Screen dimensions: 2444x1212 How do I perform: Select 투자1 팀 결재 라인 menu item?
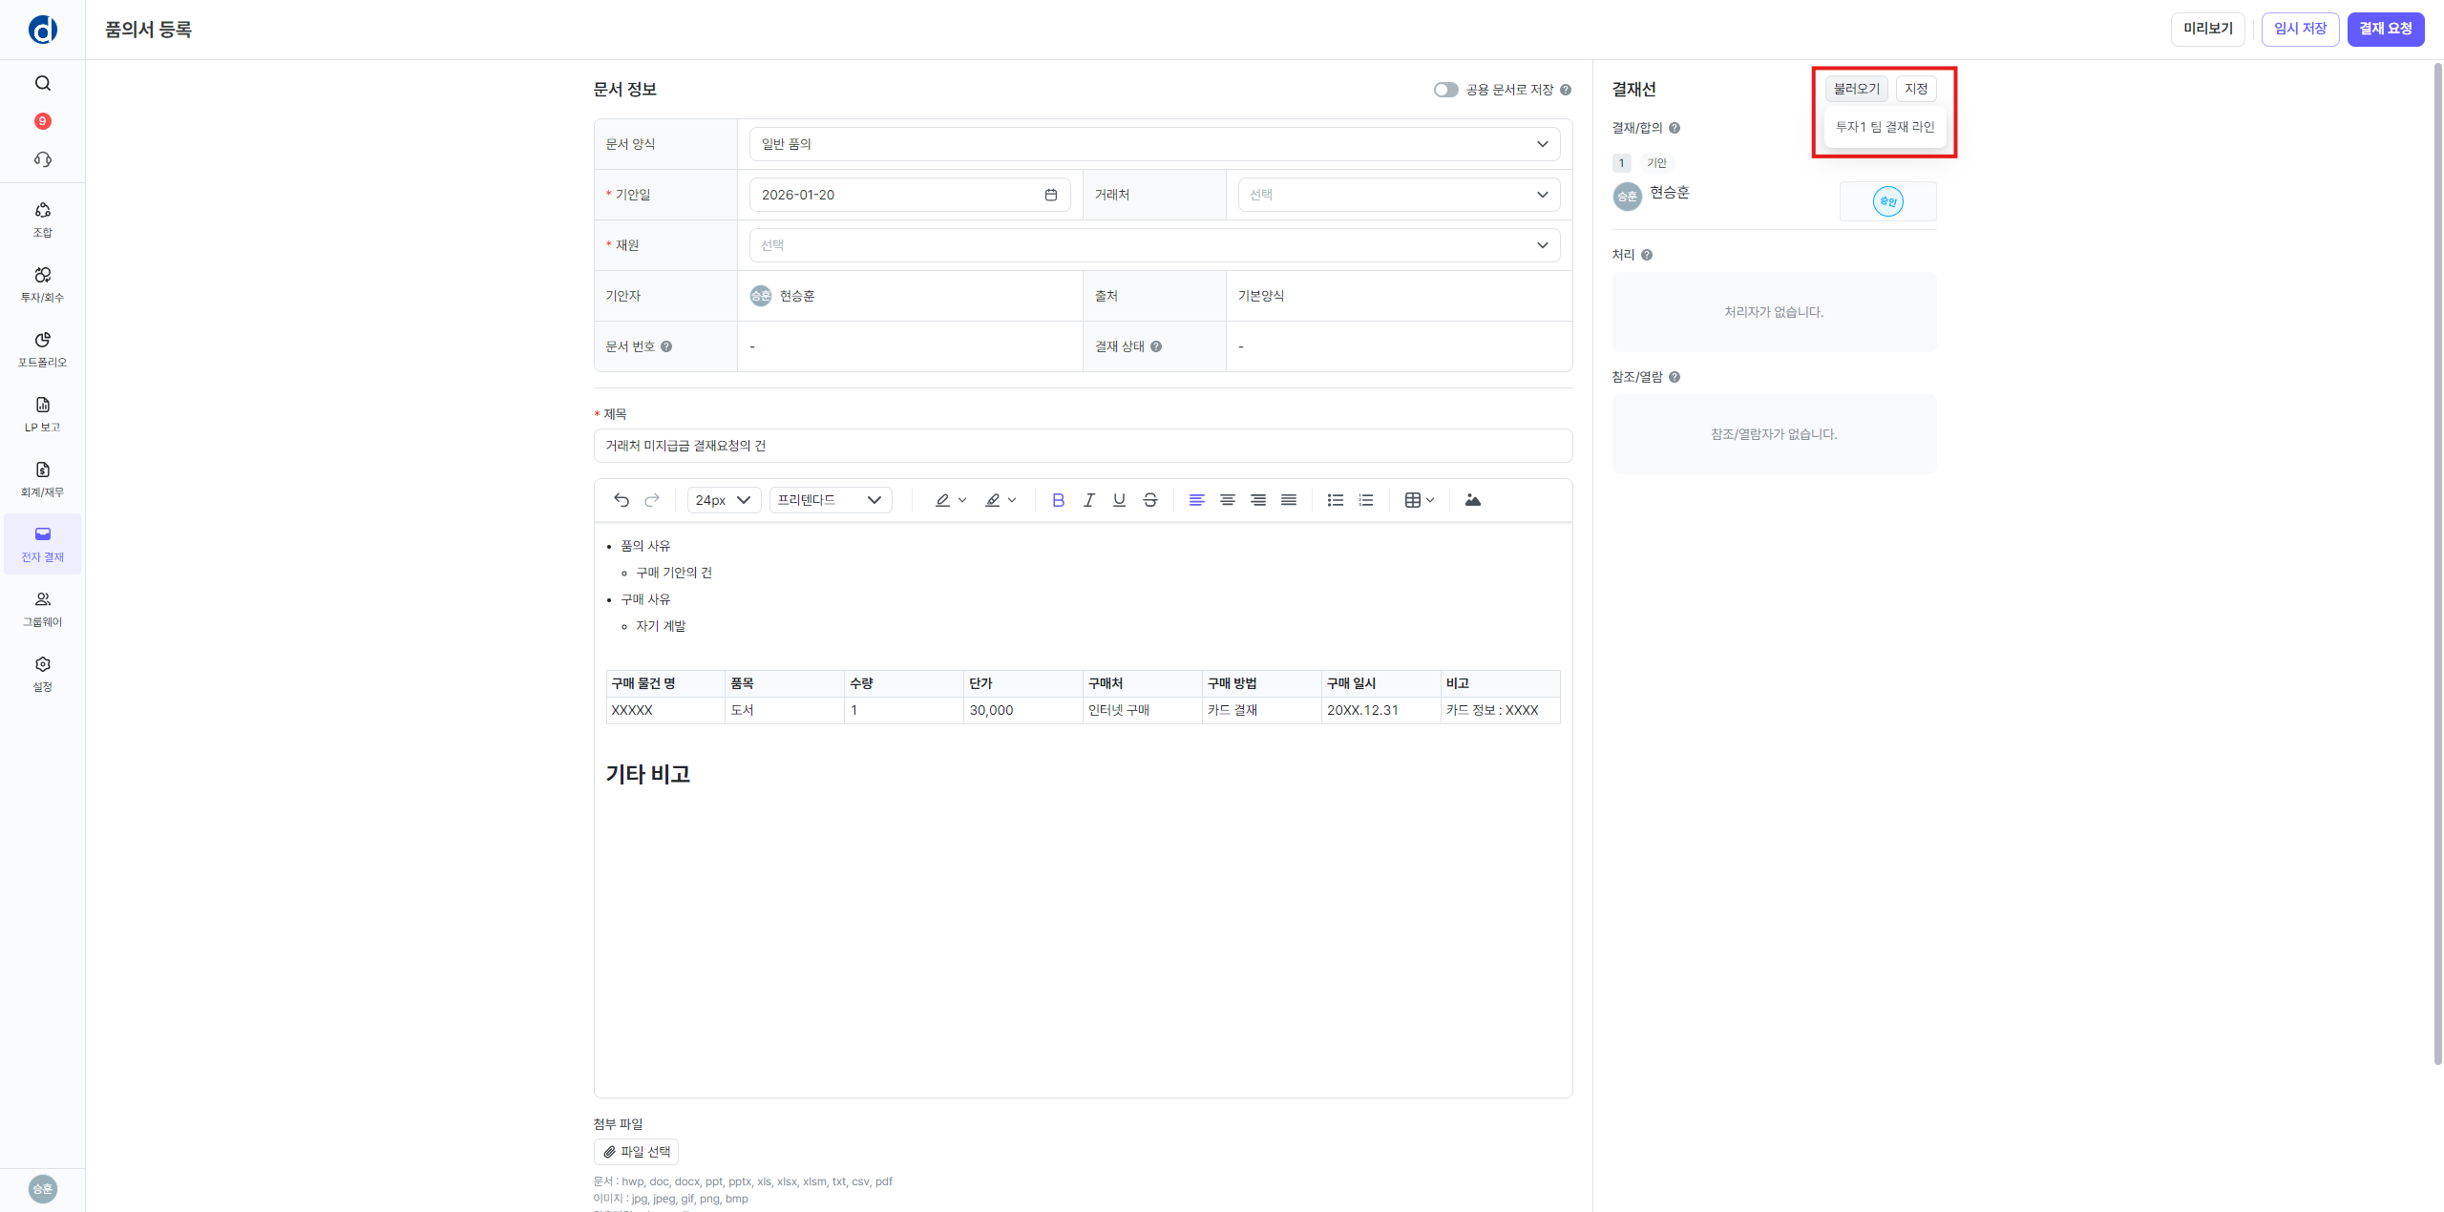click(x=1885, y=127)
